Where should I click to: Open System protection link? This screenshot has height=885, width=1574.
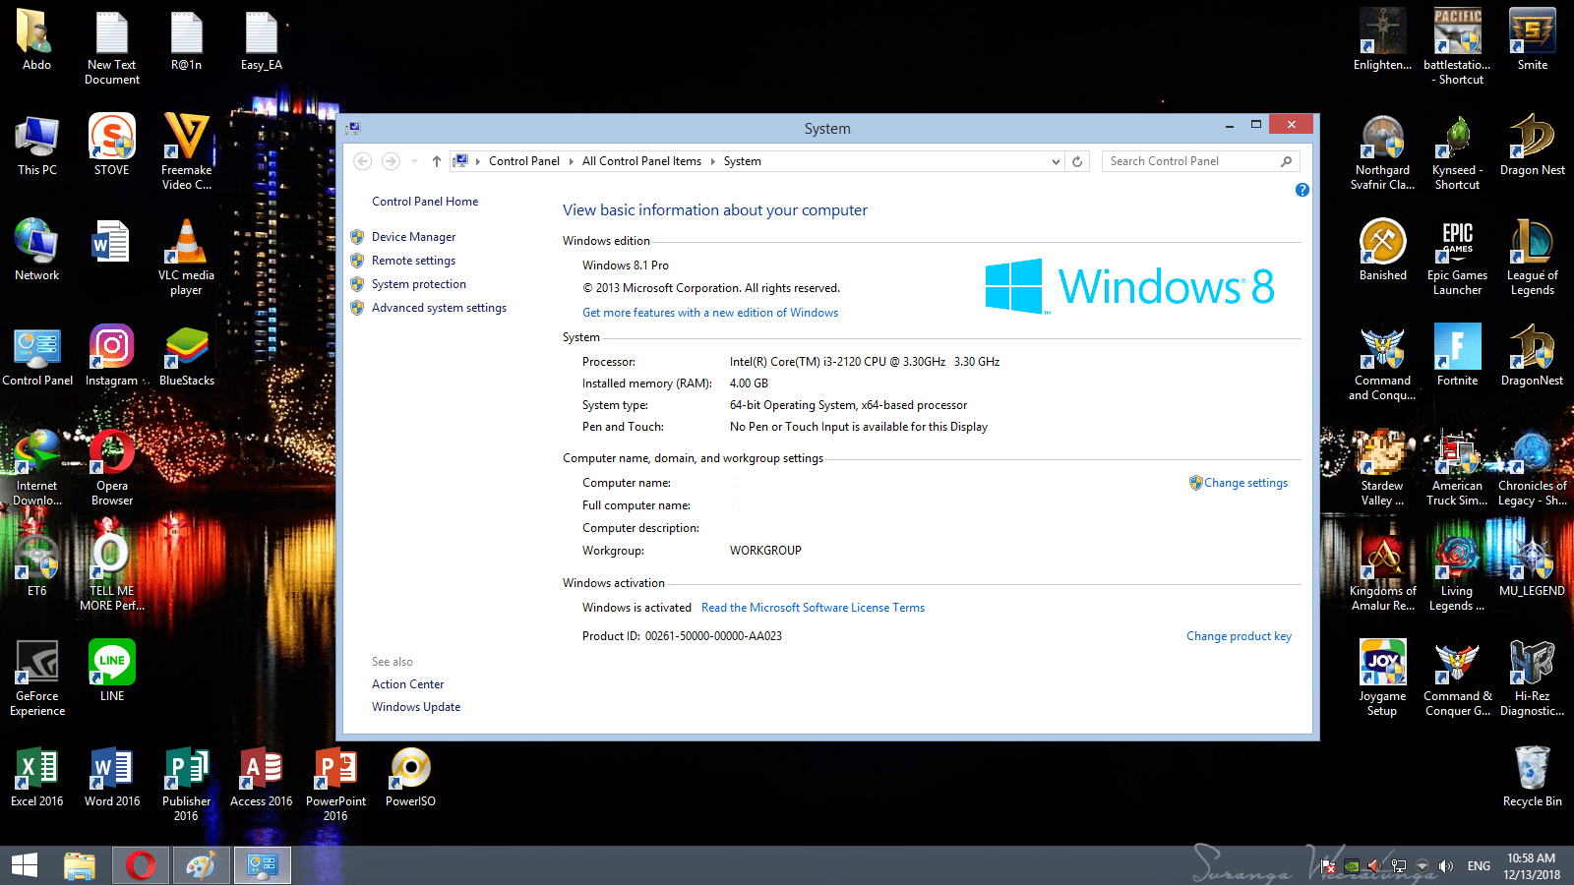coord(419,284)
